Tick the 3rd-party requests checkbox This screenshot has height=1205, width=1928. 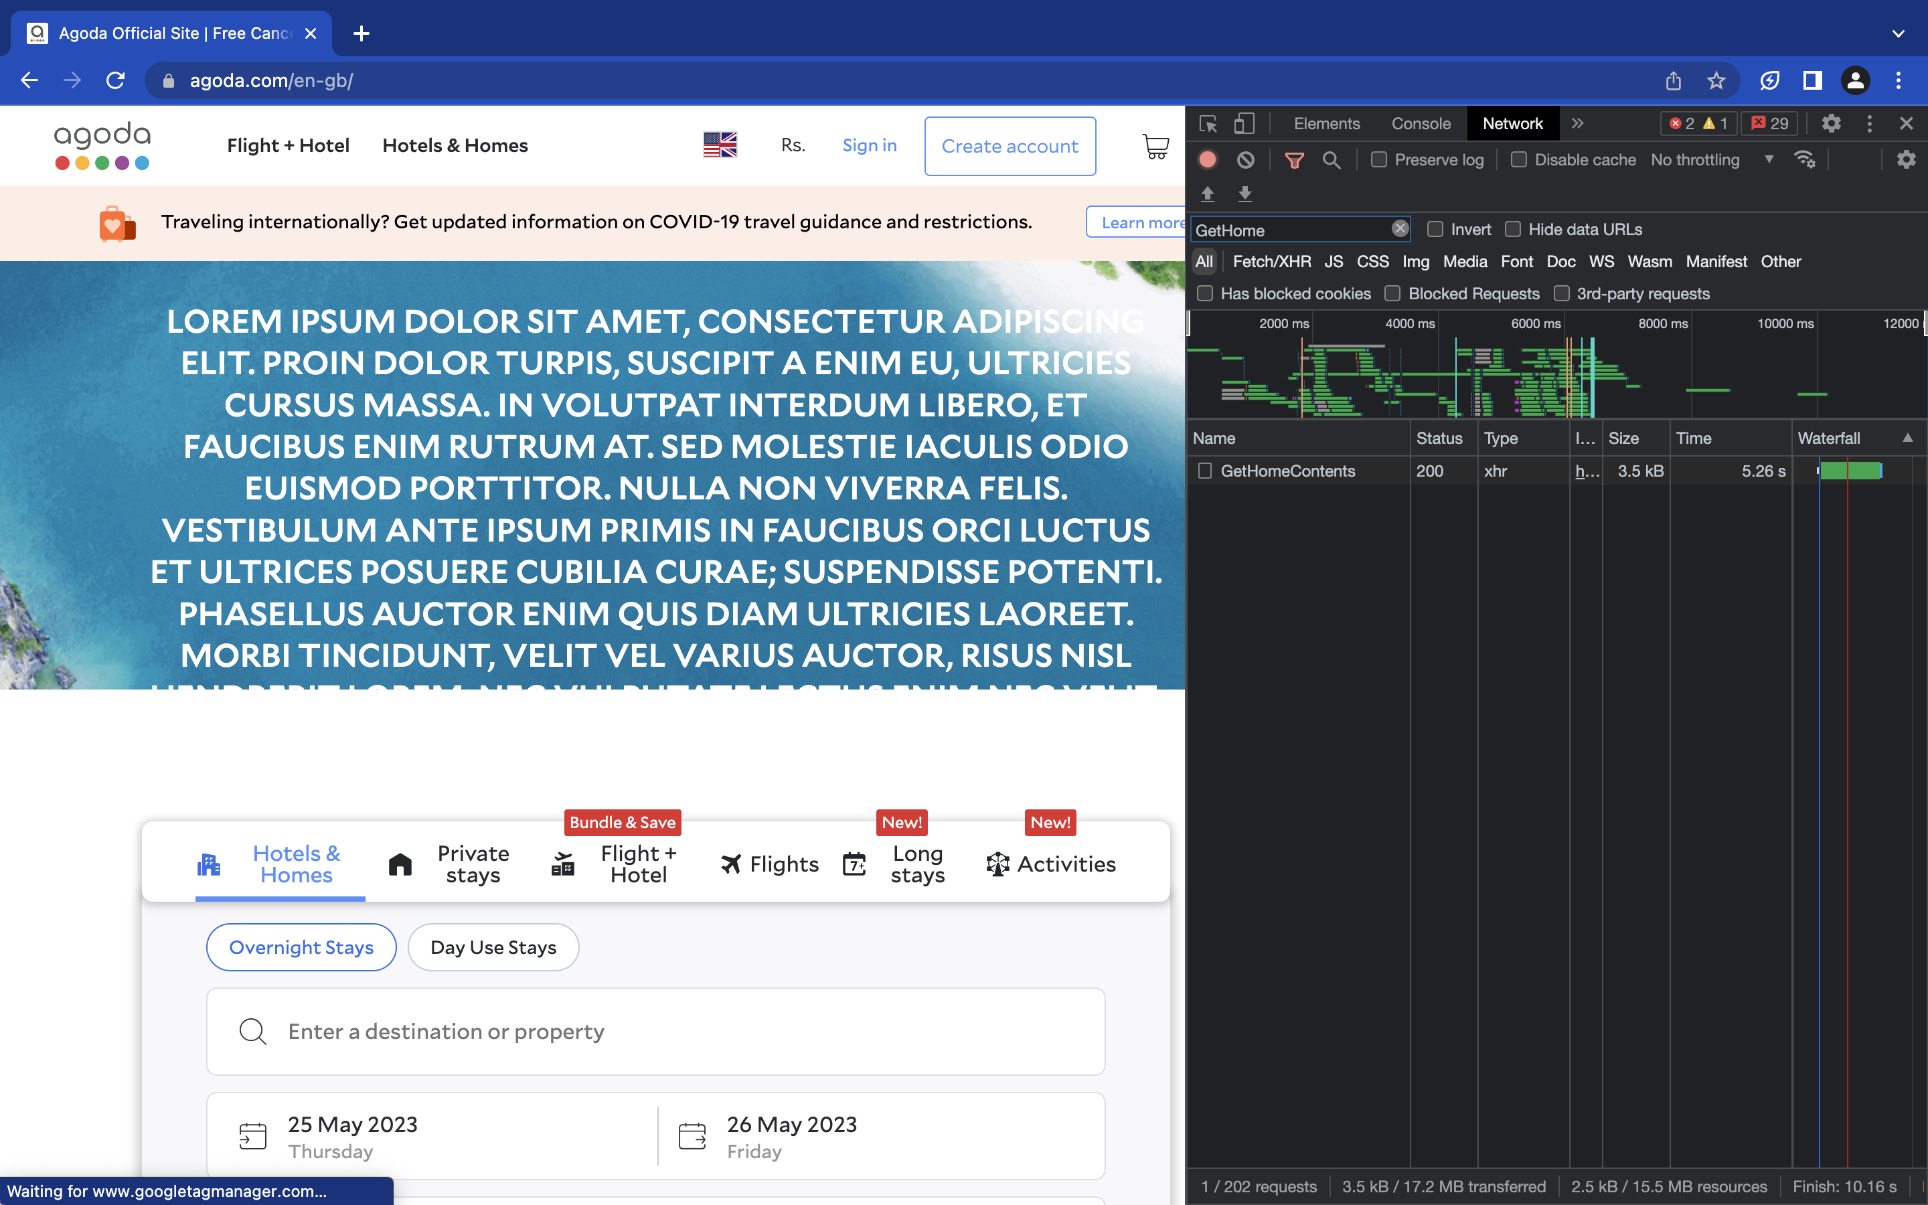[x=1562, y=293]
